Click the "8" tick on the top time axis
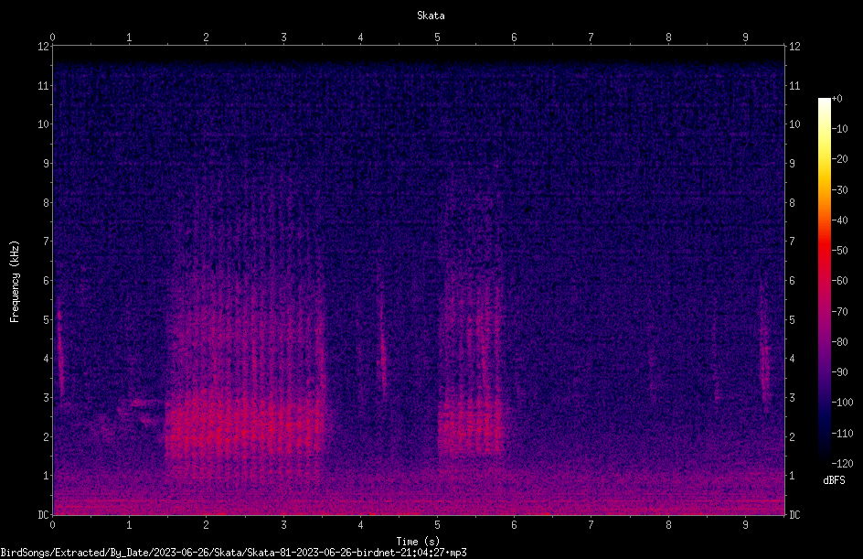 pos(668,38)
